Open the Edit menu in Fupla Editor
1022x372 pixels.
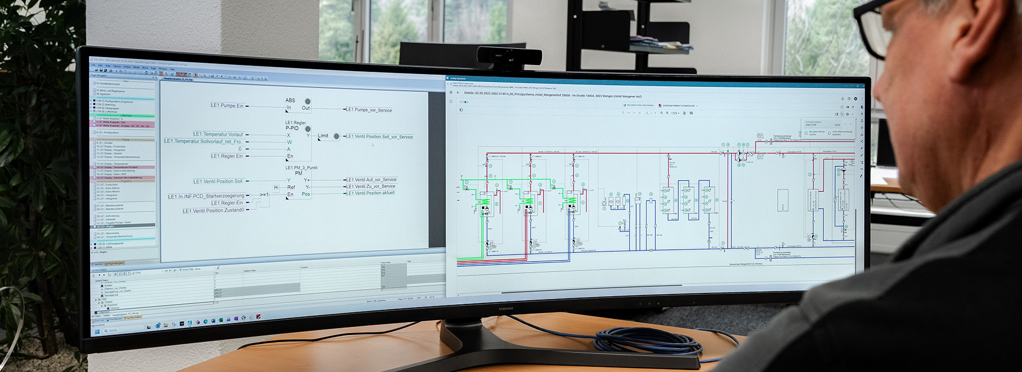click(100, 65)
